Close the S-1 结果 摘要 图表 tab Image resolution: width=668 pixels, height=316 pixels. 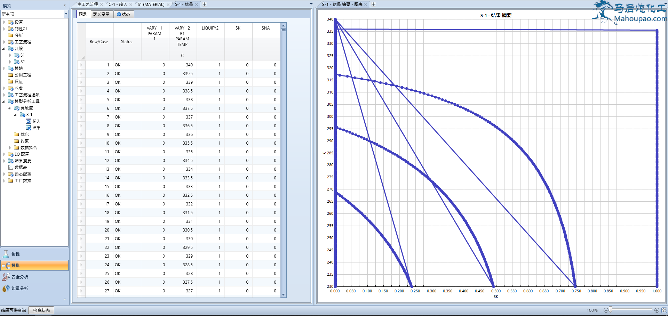[x=366, y=5]
